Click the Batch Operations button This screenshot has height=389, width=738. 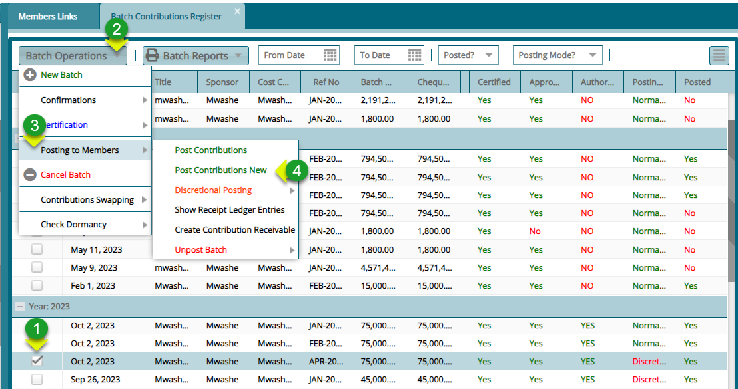click(65, 55)
